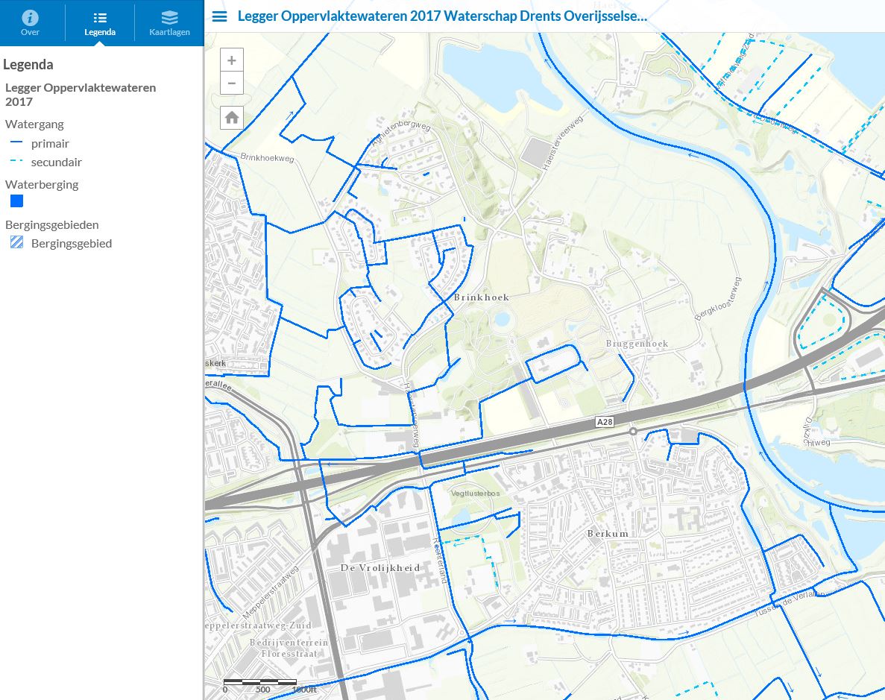Click the 'Bruggenhoek' place label on map

(637, 343)
